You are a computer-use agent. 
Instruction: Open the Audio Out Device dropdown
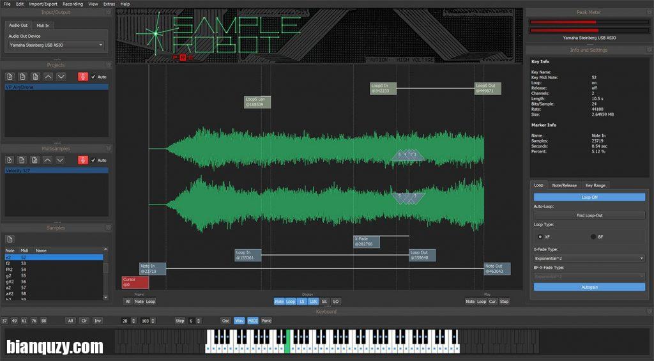click(x=56, y=45)
